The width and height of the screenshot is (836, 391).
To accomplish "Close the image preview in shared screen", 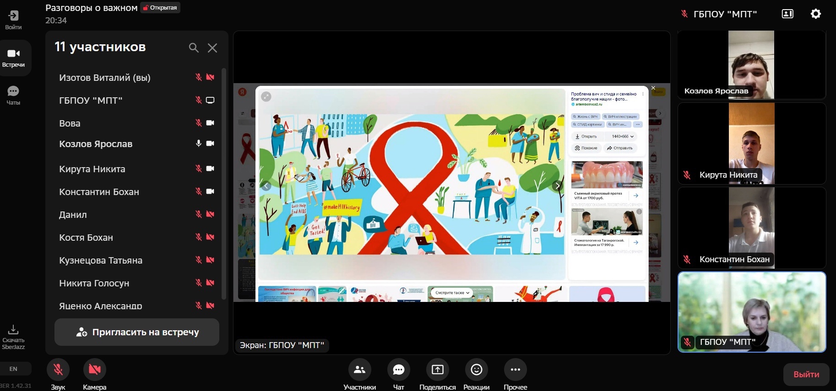I will tap(653, 88).
